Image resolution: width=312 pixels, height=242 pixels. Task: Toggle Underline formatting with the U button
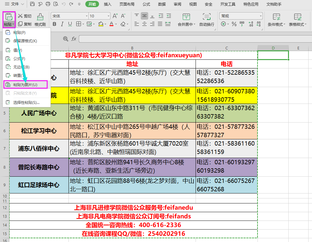click(70, 24)
